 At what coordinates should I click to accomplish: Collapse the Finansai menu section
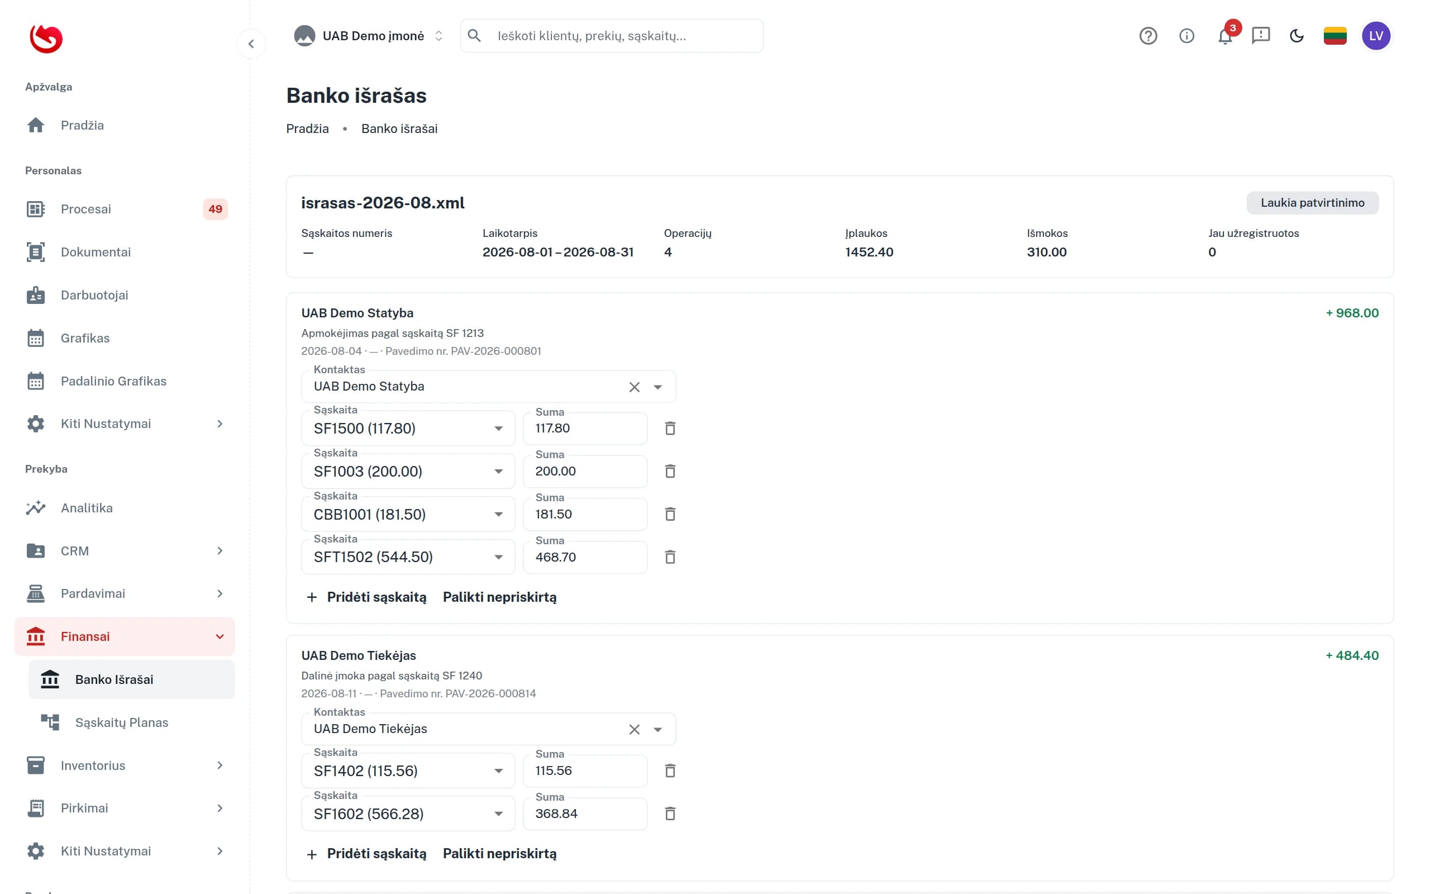[125, 637]
